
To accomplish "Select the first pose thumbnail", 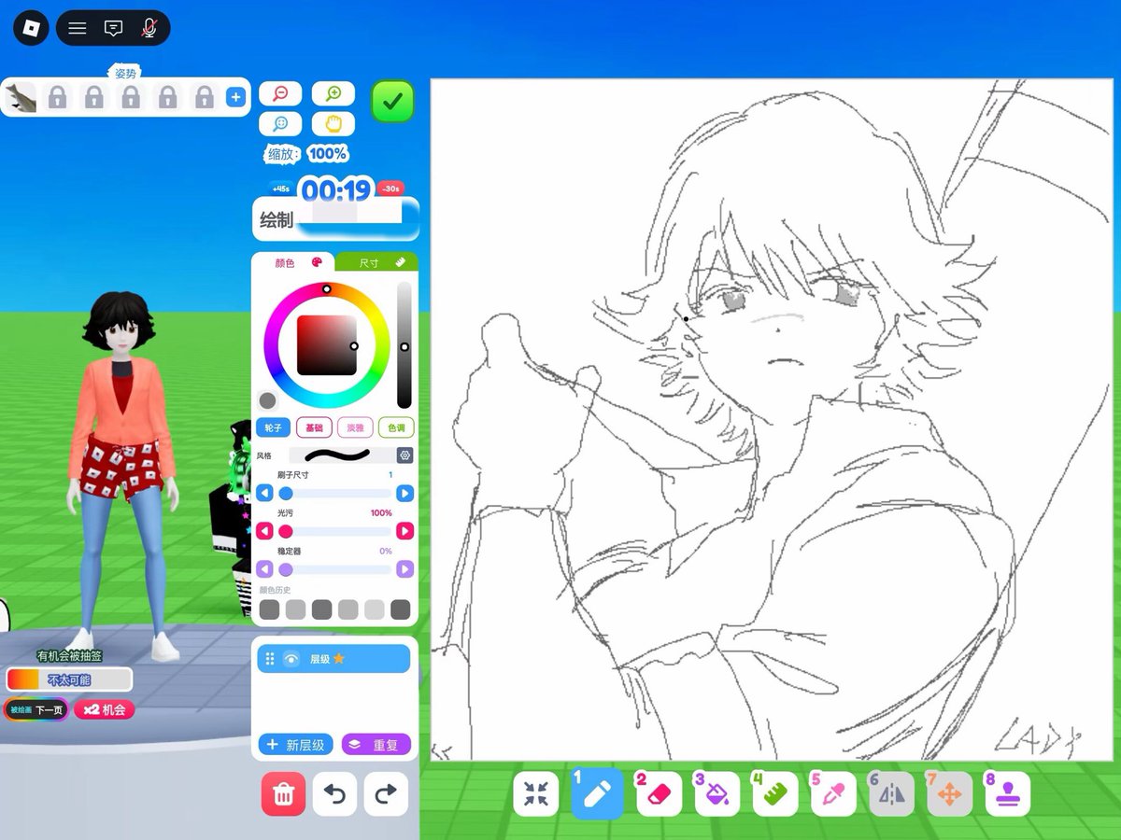I will tap(21, 97).
